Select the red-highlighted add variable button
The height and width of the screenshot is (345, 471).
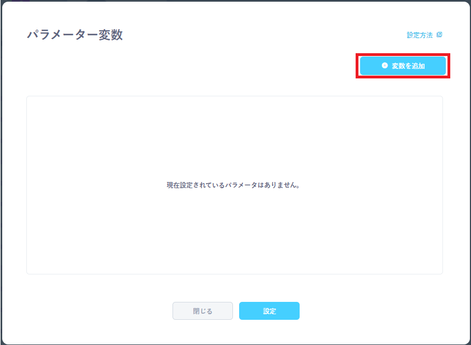403,66
